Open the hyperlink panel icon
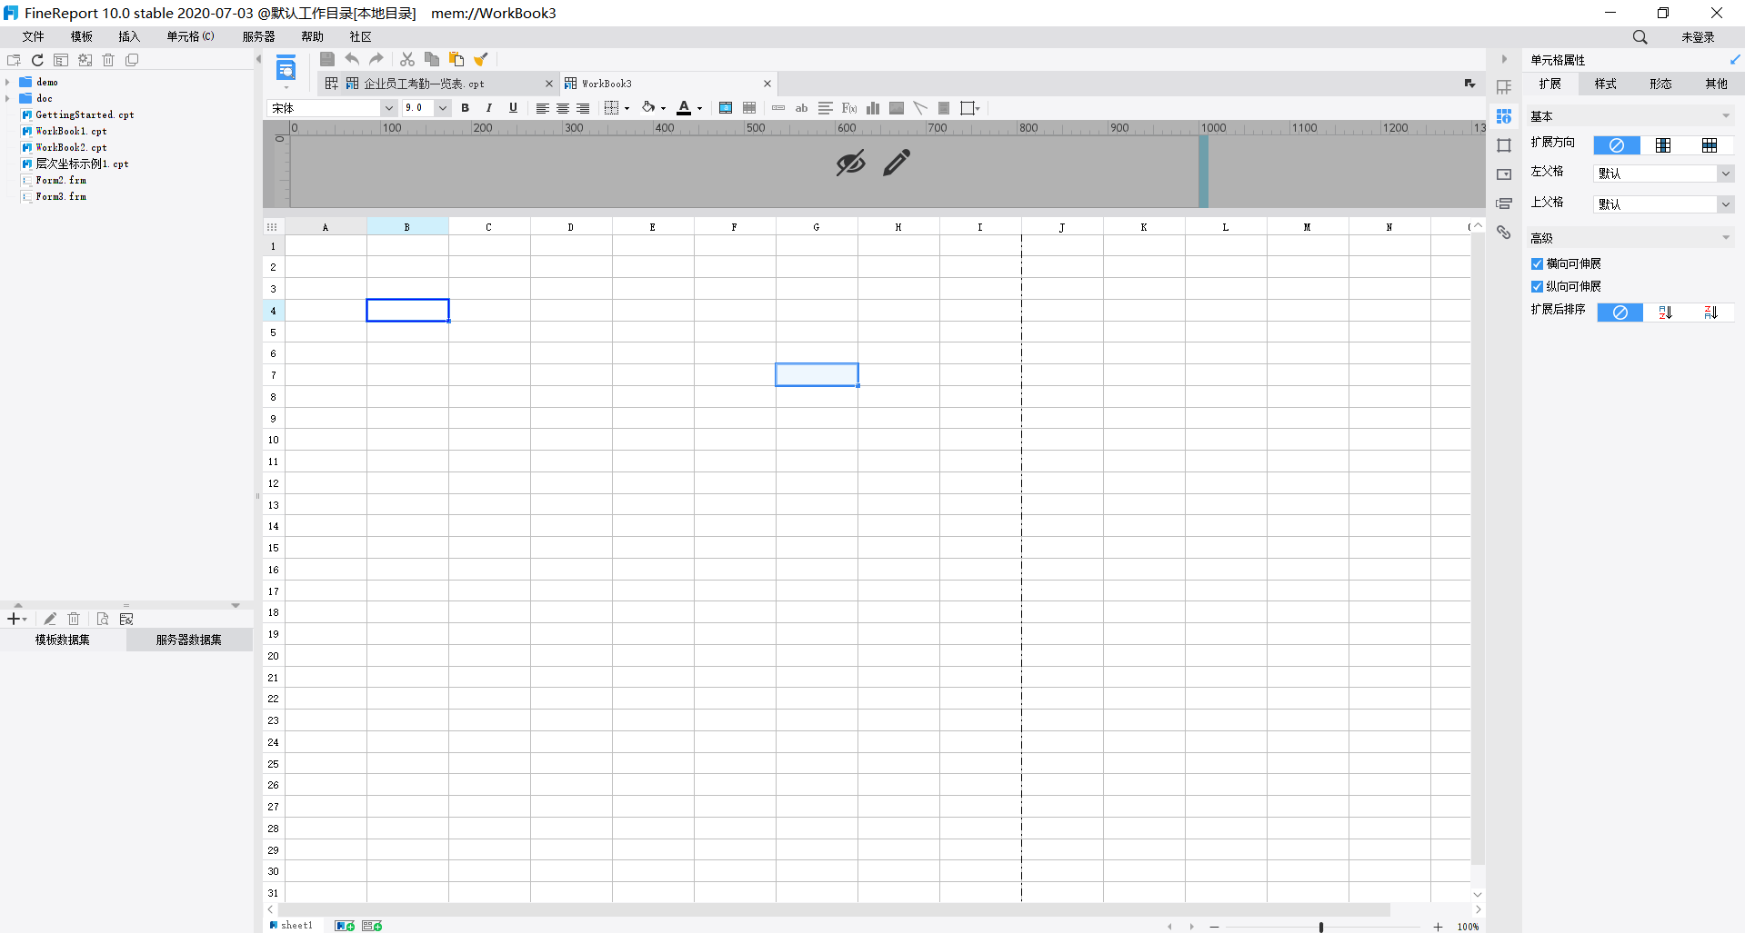 (1504, 233)
